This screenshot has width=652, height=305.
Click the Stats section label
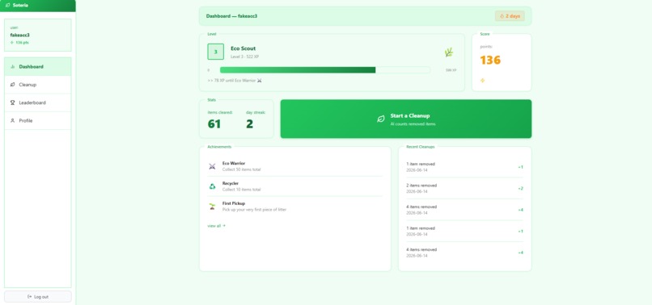[x=212, y=100]
